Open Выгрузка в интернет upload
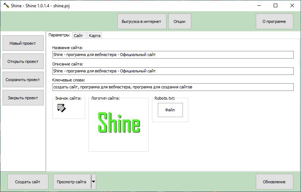 (141, 21)
